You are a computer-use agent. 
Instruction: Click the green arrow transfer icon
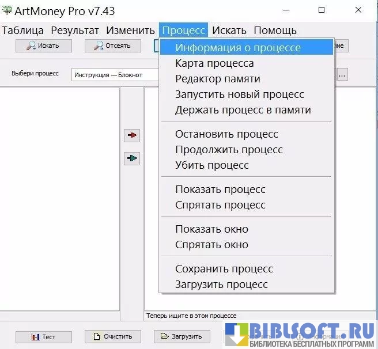click(132, 158)
